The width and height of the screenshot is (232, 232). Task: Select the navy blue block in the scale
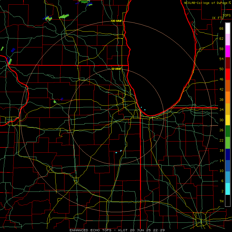[228, 154]
